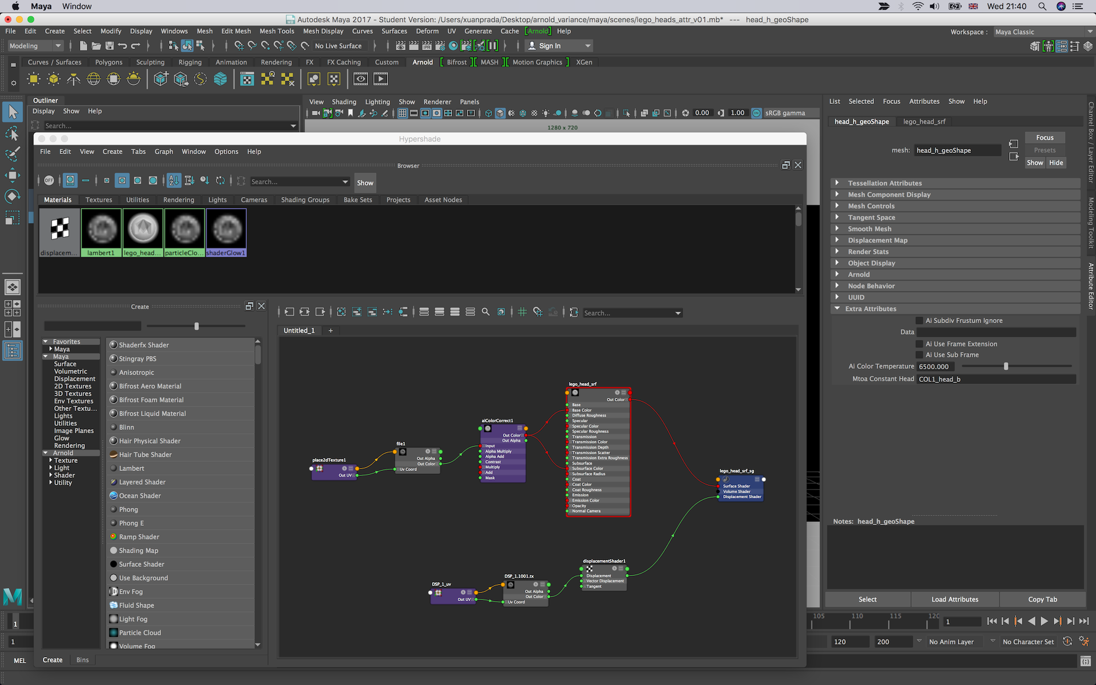
Task: Click the Arnold RenderView eye icon
Action: click(360, 79)
